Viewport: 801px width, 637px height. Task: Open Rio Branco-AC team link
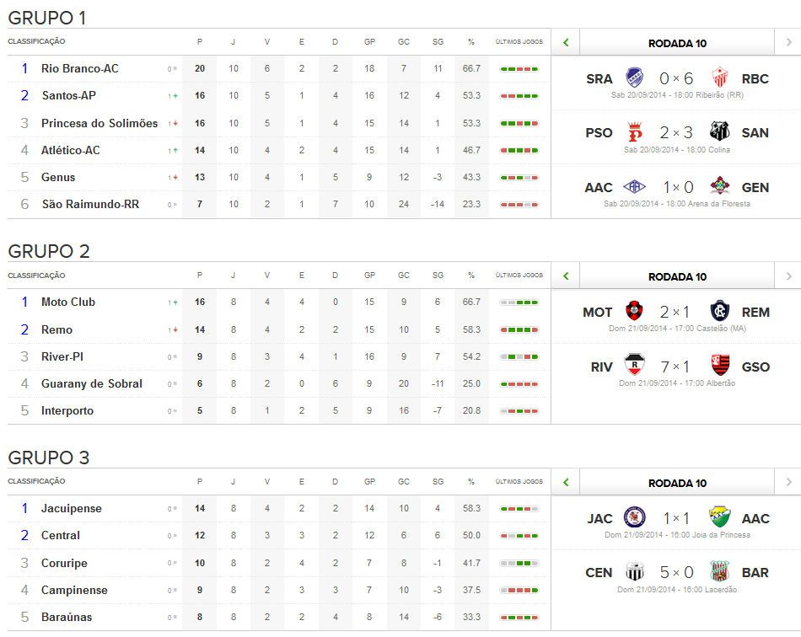pyautogui.click(x=79, y=68)
